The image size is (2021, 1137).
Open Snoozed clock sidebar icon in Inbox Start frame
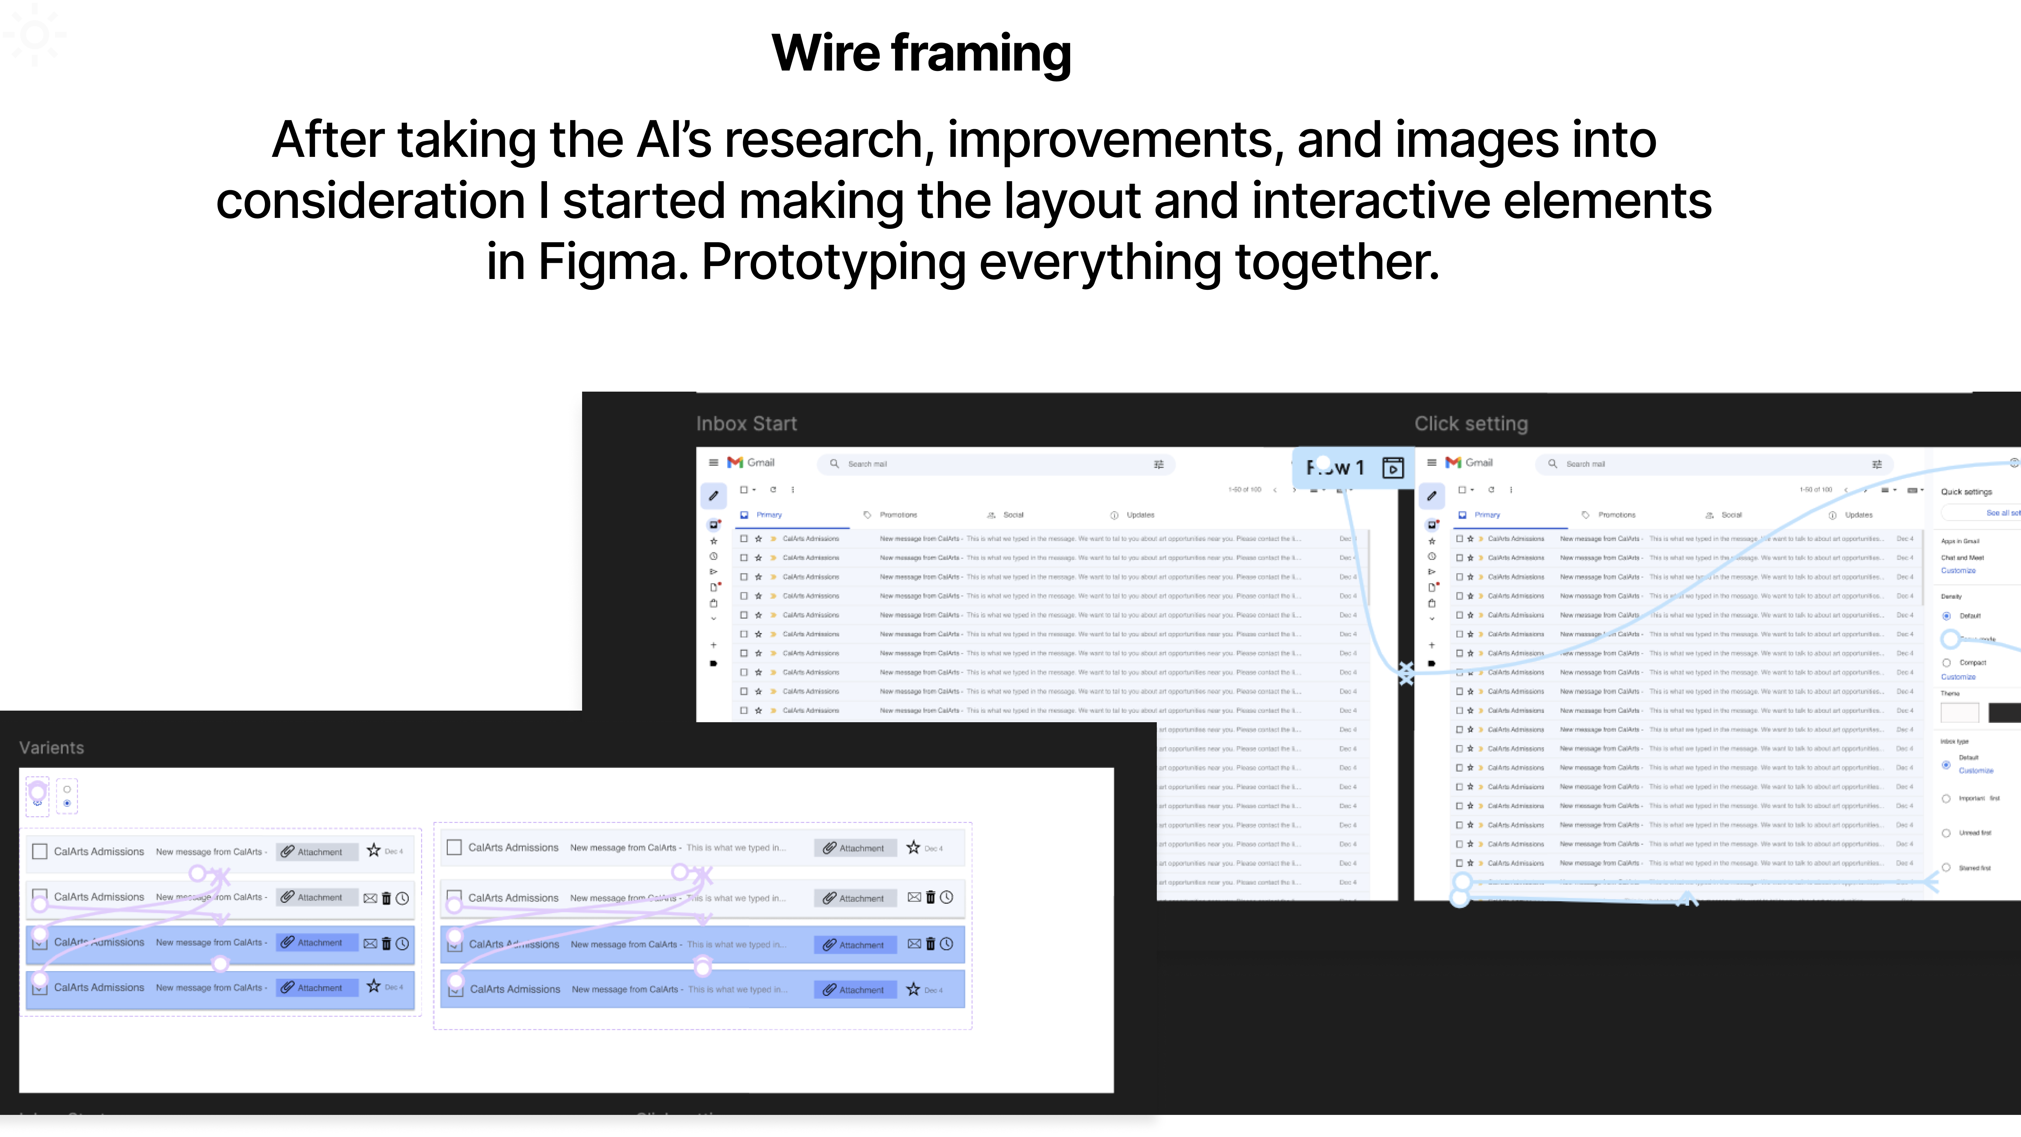[x=713, y=556]
